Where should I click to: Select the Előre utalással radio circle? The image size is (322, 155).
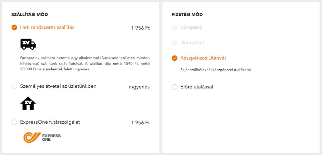pos(175,87)
